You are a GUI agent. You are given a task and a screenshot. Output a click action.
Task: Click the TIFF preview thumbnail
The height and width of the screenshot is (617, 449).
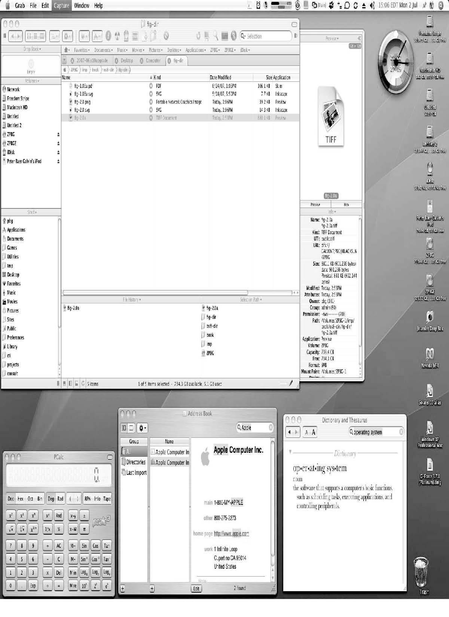tap(331, 117)
